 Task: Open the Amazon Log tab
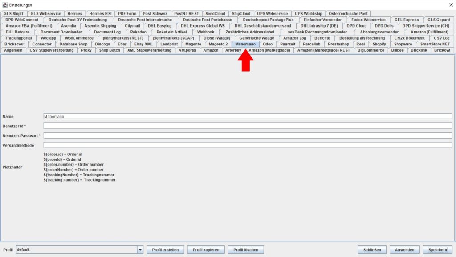click(295, 38)
